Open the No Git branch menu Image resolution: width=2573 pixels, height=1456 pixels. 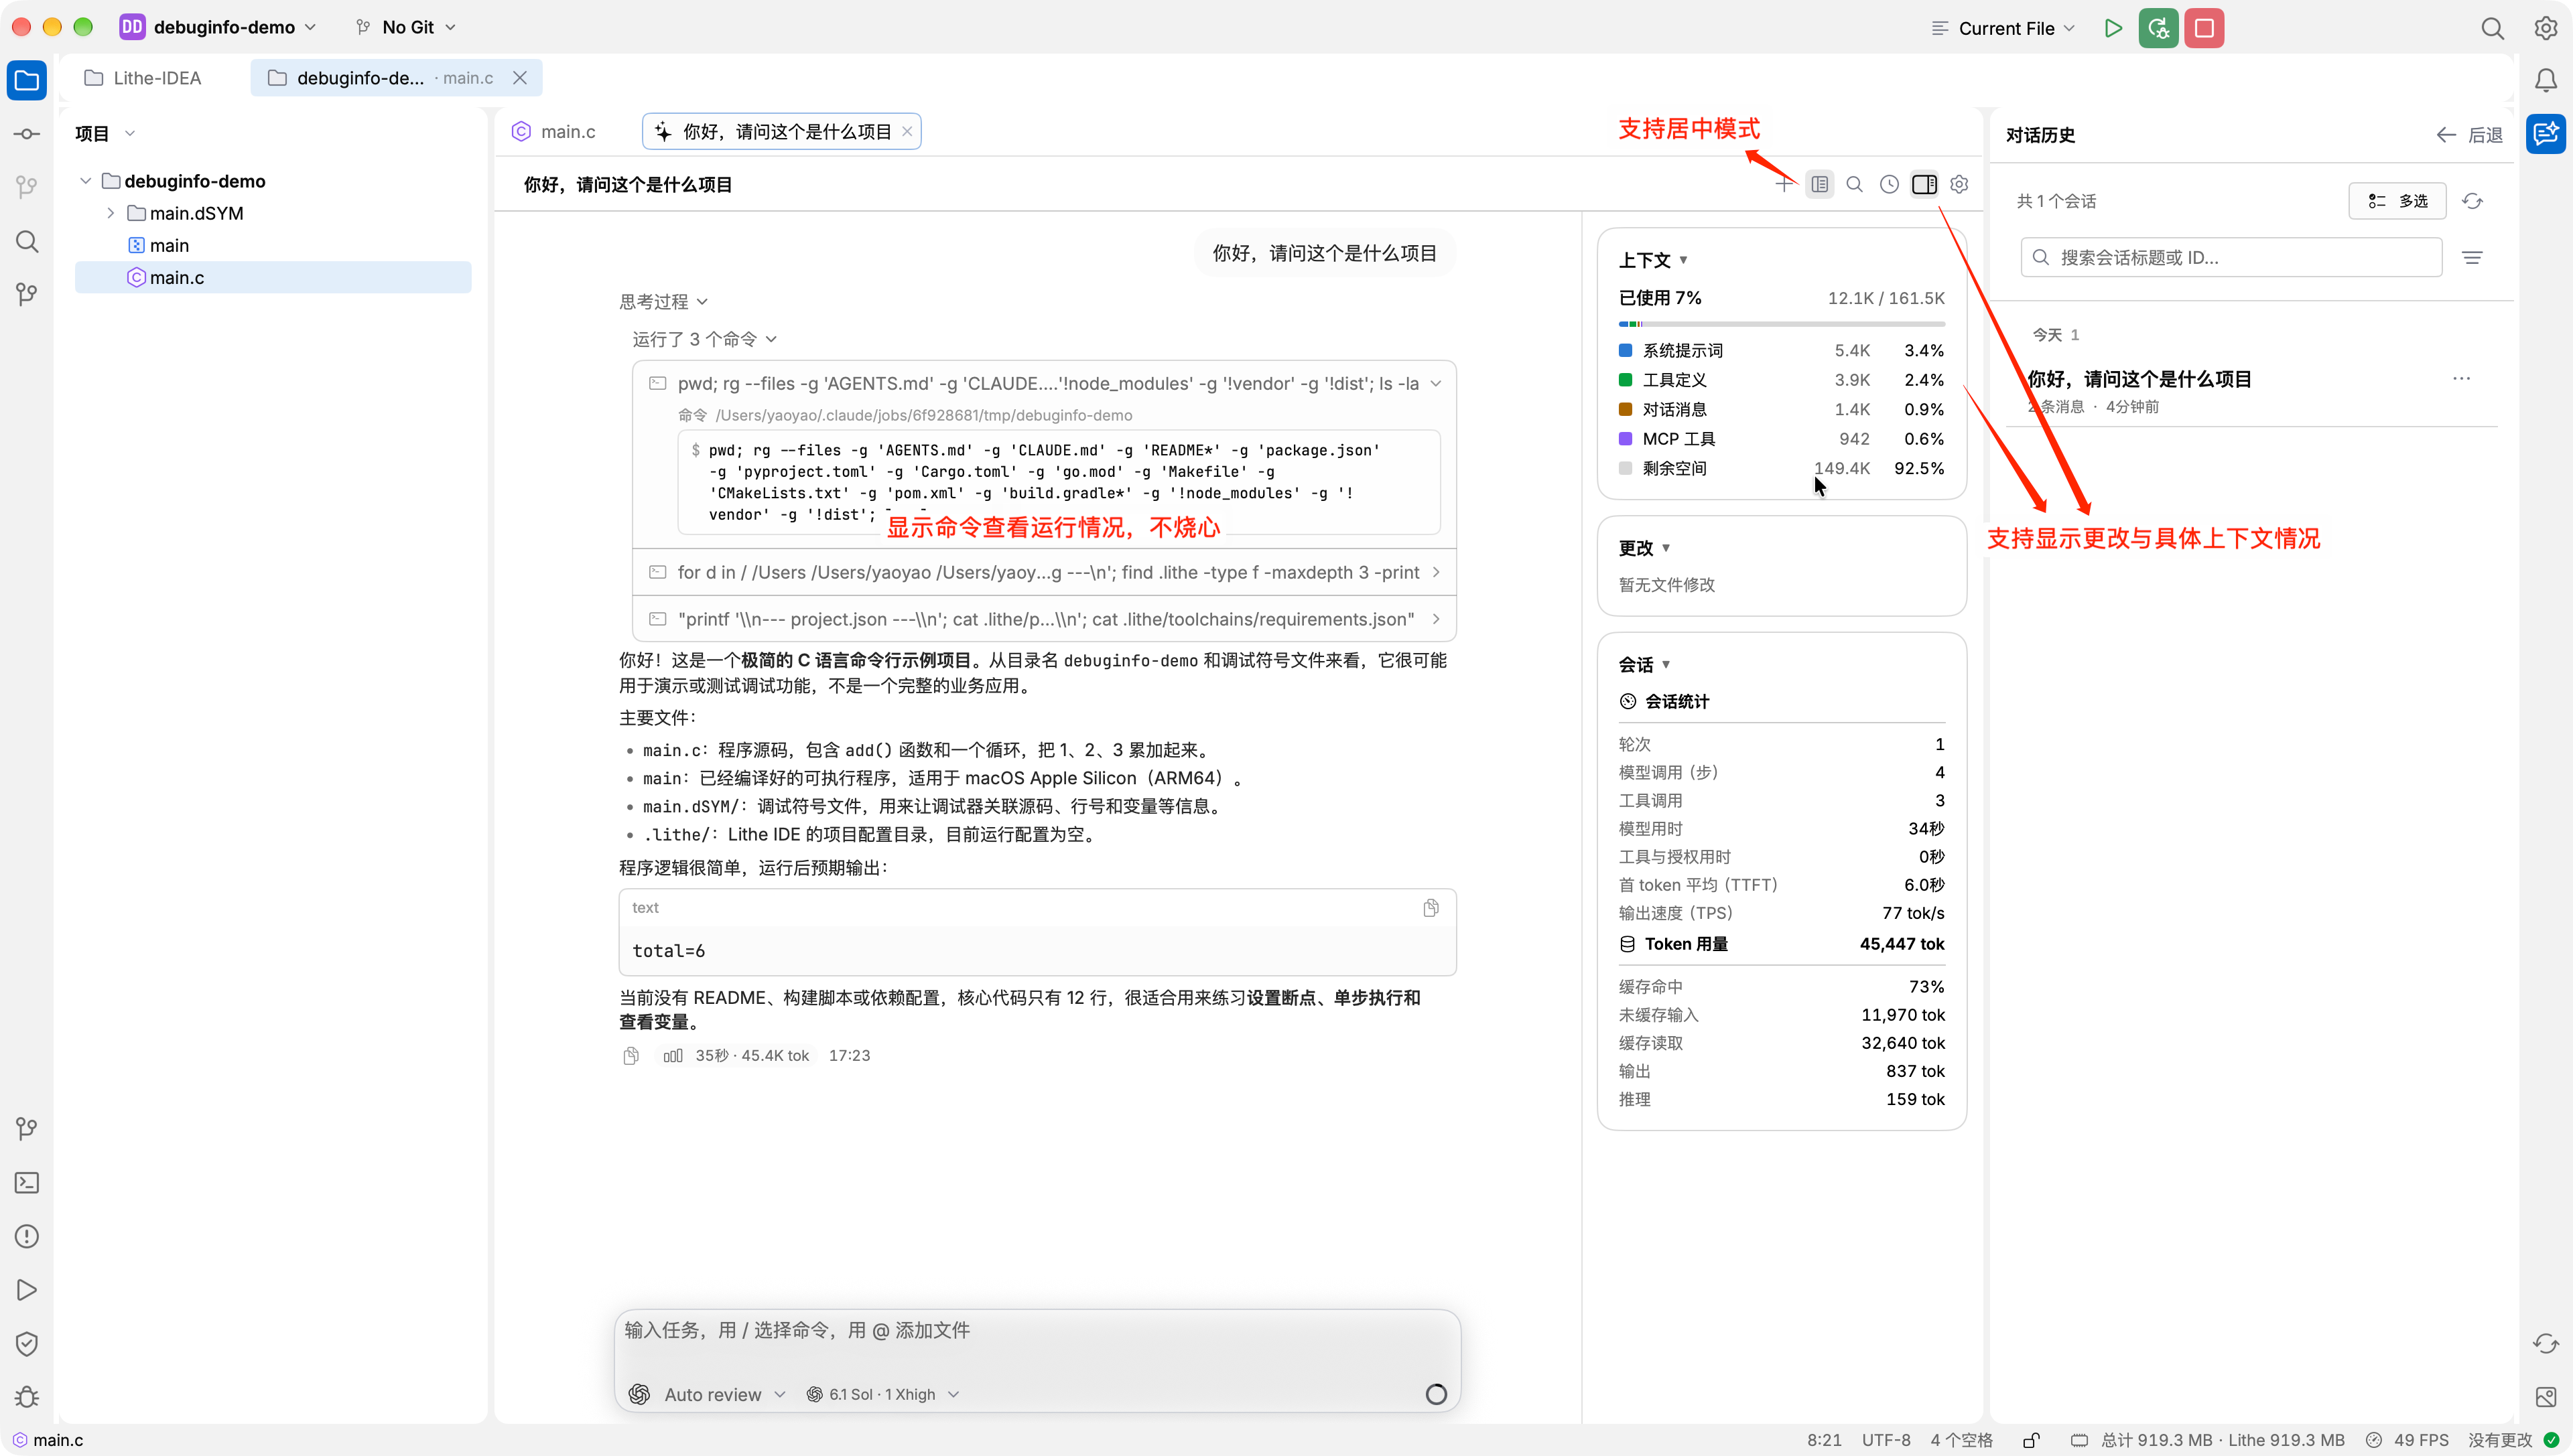tap(406, 27)
